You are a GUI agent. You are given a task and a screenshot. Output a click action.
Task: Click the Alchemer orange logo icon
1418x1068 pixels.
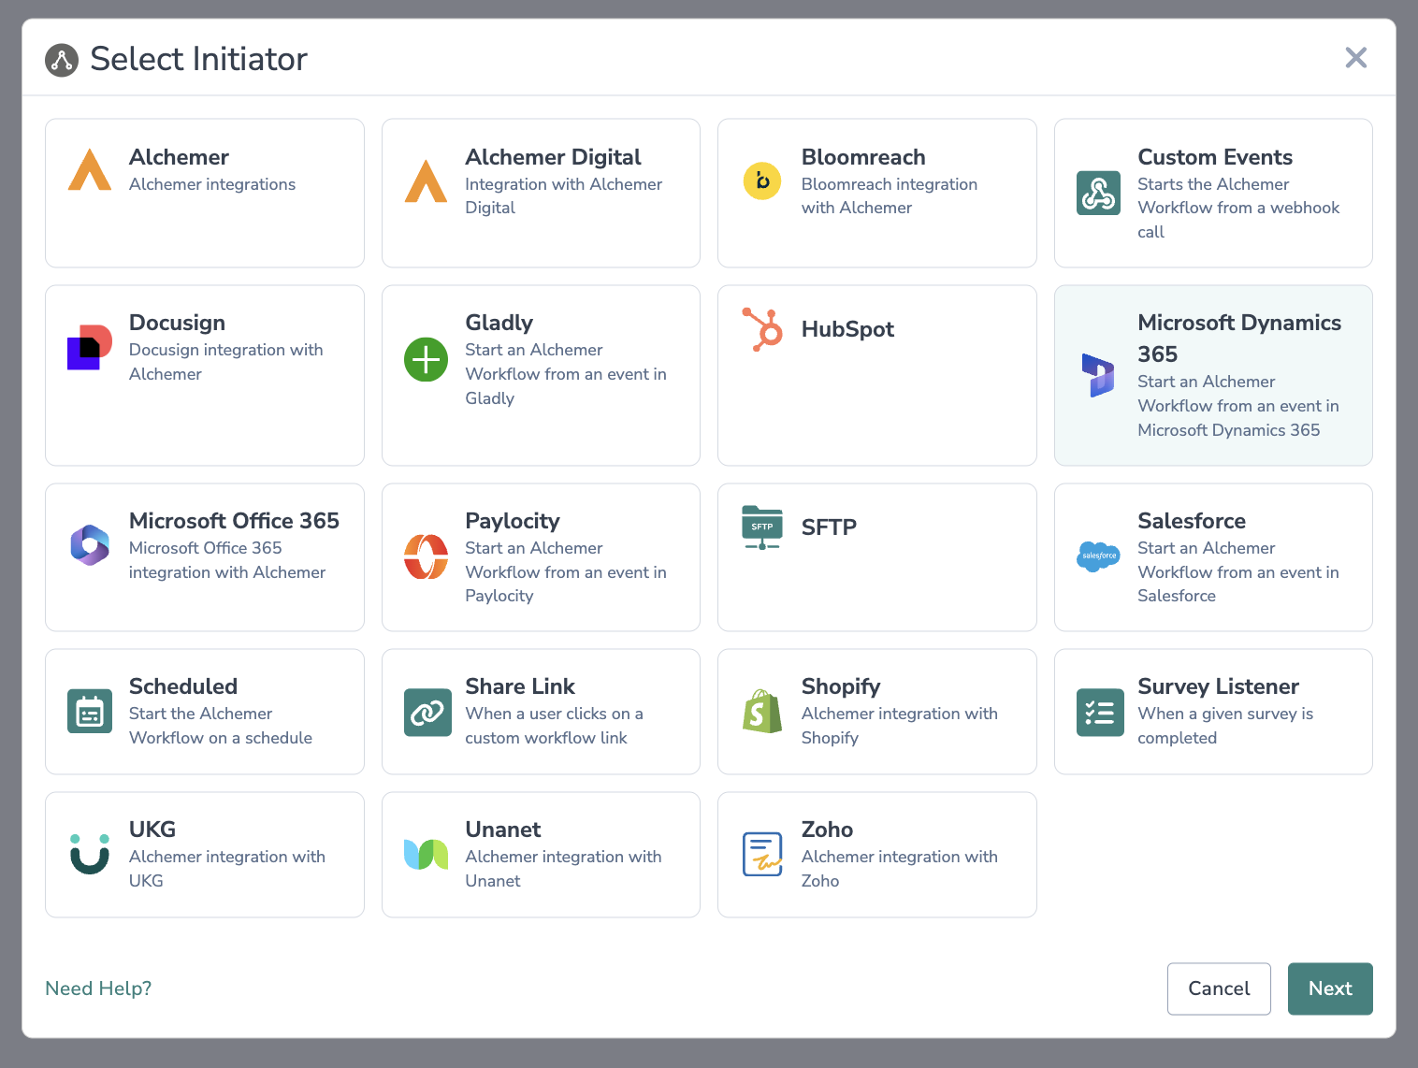90,170
